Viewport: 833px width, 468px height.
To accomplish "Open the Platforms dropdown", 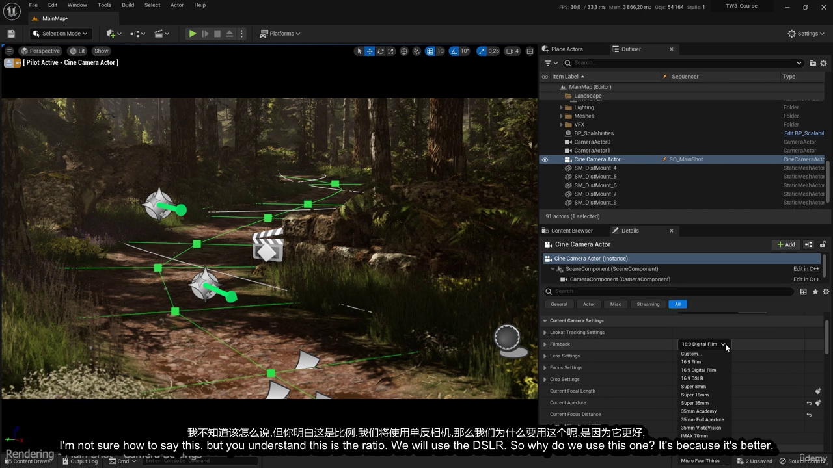I will coord(280,34).
